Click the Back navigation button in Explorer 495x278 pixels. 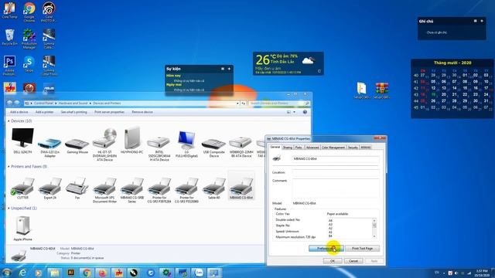(9, 103)
